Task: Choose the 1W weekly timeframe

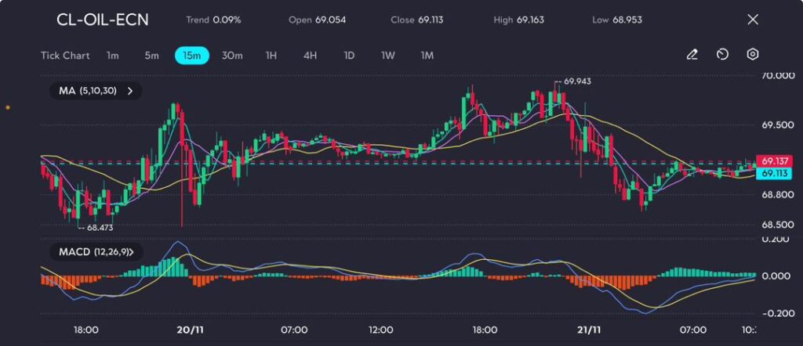Action: [x=387, y=56]
